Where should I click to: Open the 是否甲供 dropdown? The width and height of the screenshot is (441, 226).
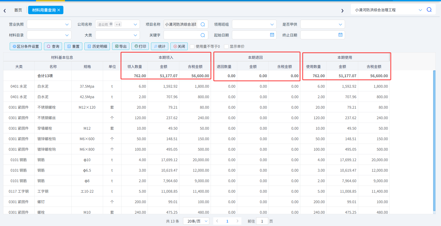click(323, 24)
